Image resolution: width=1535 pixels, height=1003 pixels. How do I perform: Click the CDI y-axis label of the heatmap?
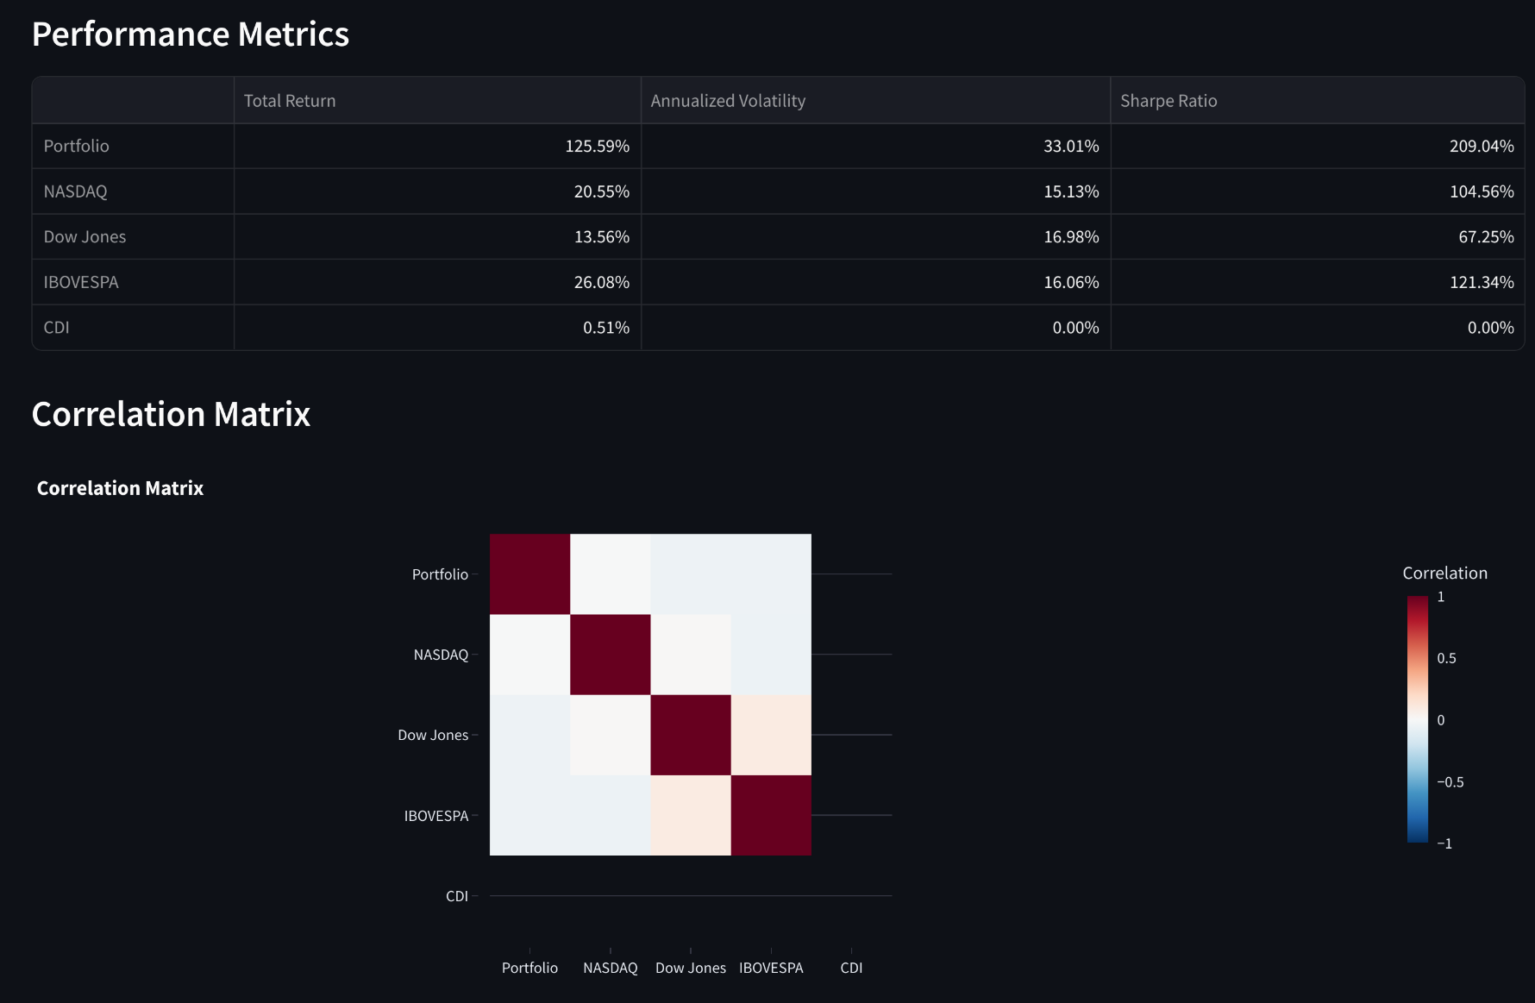click(457, 896)
